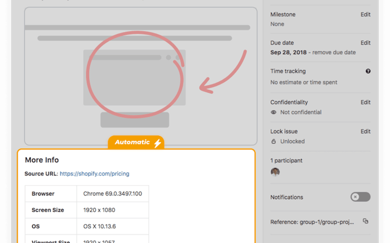
Task: Copy reference with clipboard icon
Action: point(365,221)
